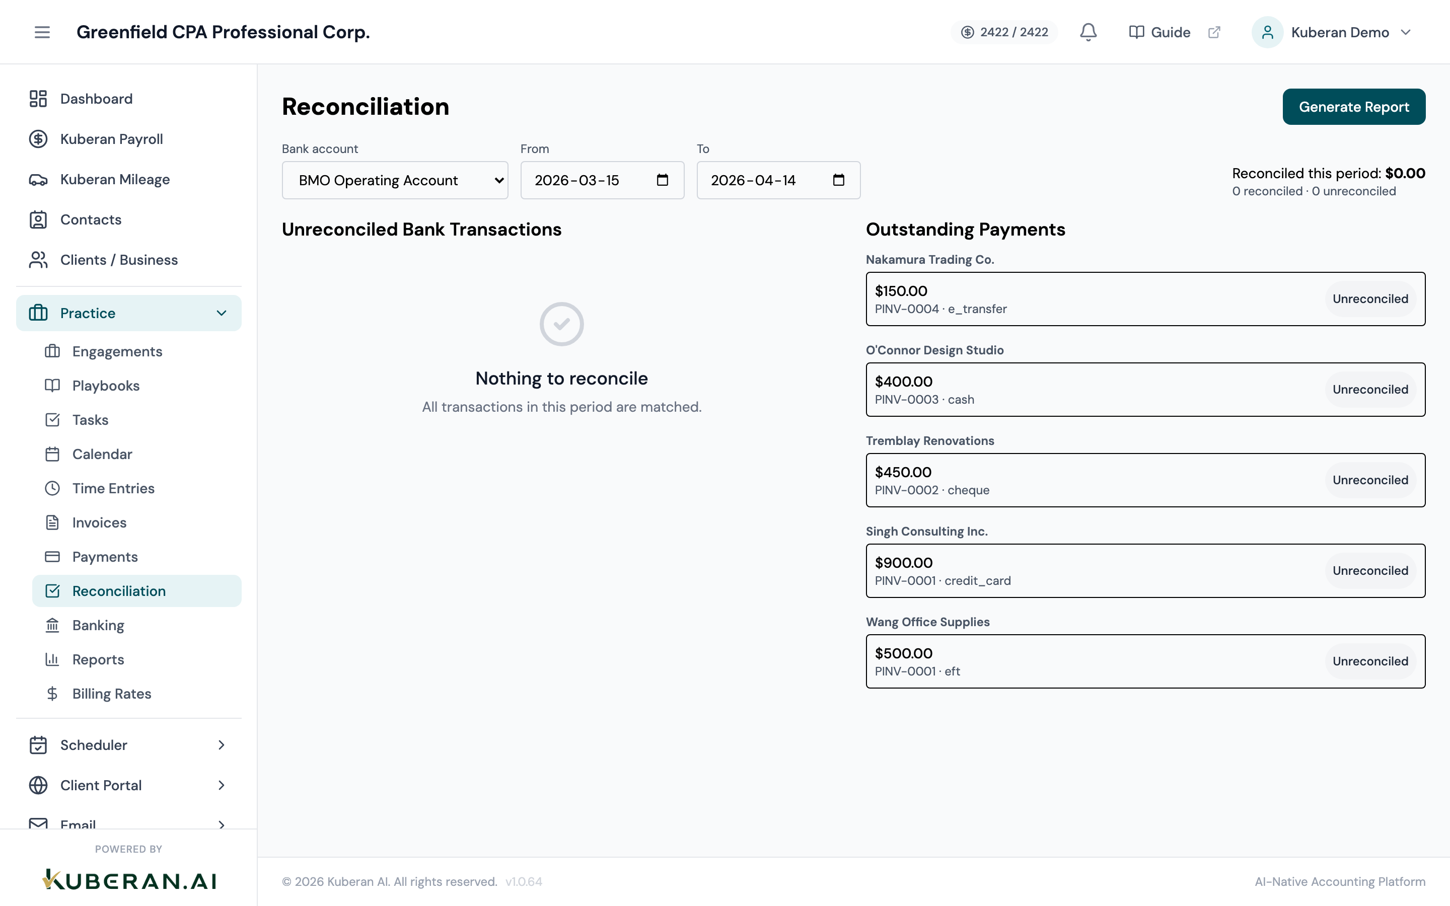
Task: Select Reconciliation in the sidebar
Action: [x=136, y=591]
